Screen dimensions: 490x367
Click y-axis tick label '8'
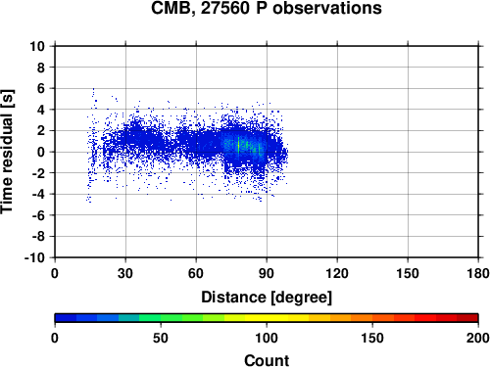[41, 68]
